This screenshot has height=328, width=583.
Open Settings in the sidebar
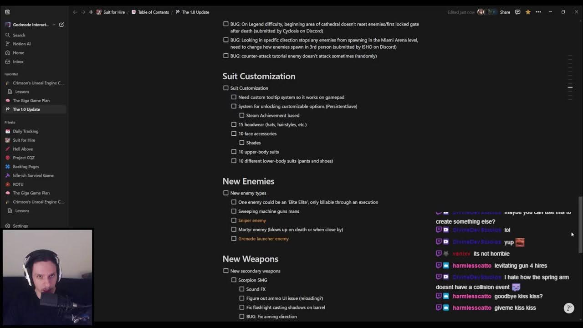pos(20,226)
